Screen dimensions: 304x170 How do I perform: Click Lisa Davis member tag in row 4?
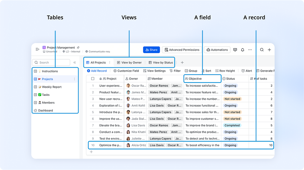click(x=157, y=105)
